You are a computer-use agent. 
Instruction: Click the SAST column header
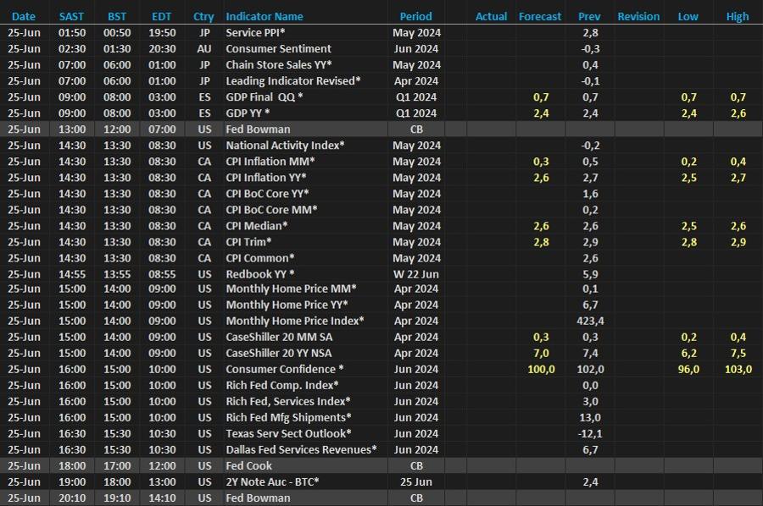pos(71,17)
